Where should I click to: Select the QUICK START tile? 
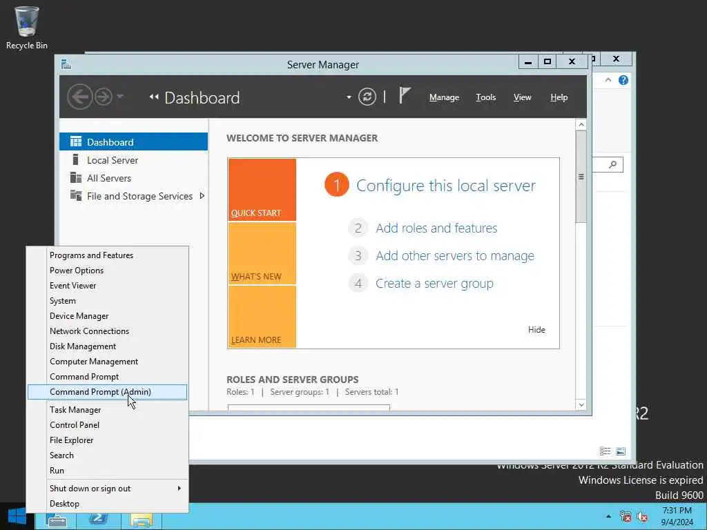262,190
